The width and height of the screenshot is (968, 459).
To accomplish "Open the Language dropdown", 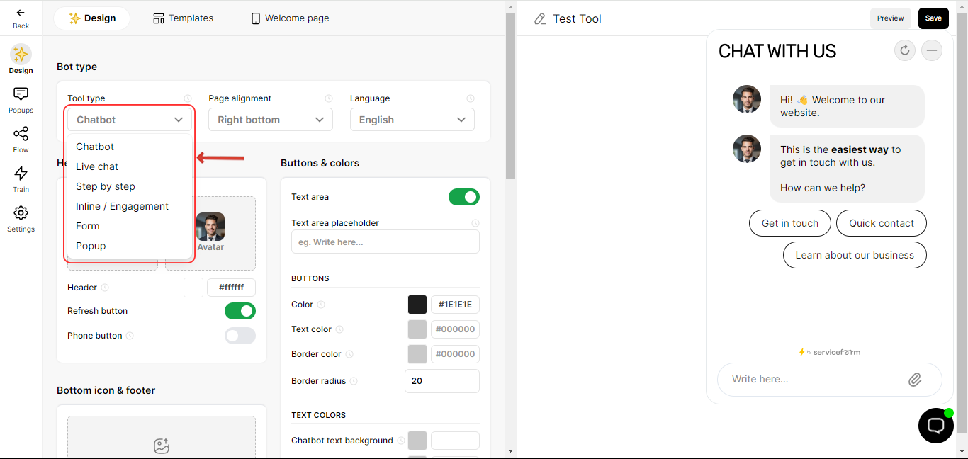I will (x=412, y=120).
